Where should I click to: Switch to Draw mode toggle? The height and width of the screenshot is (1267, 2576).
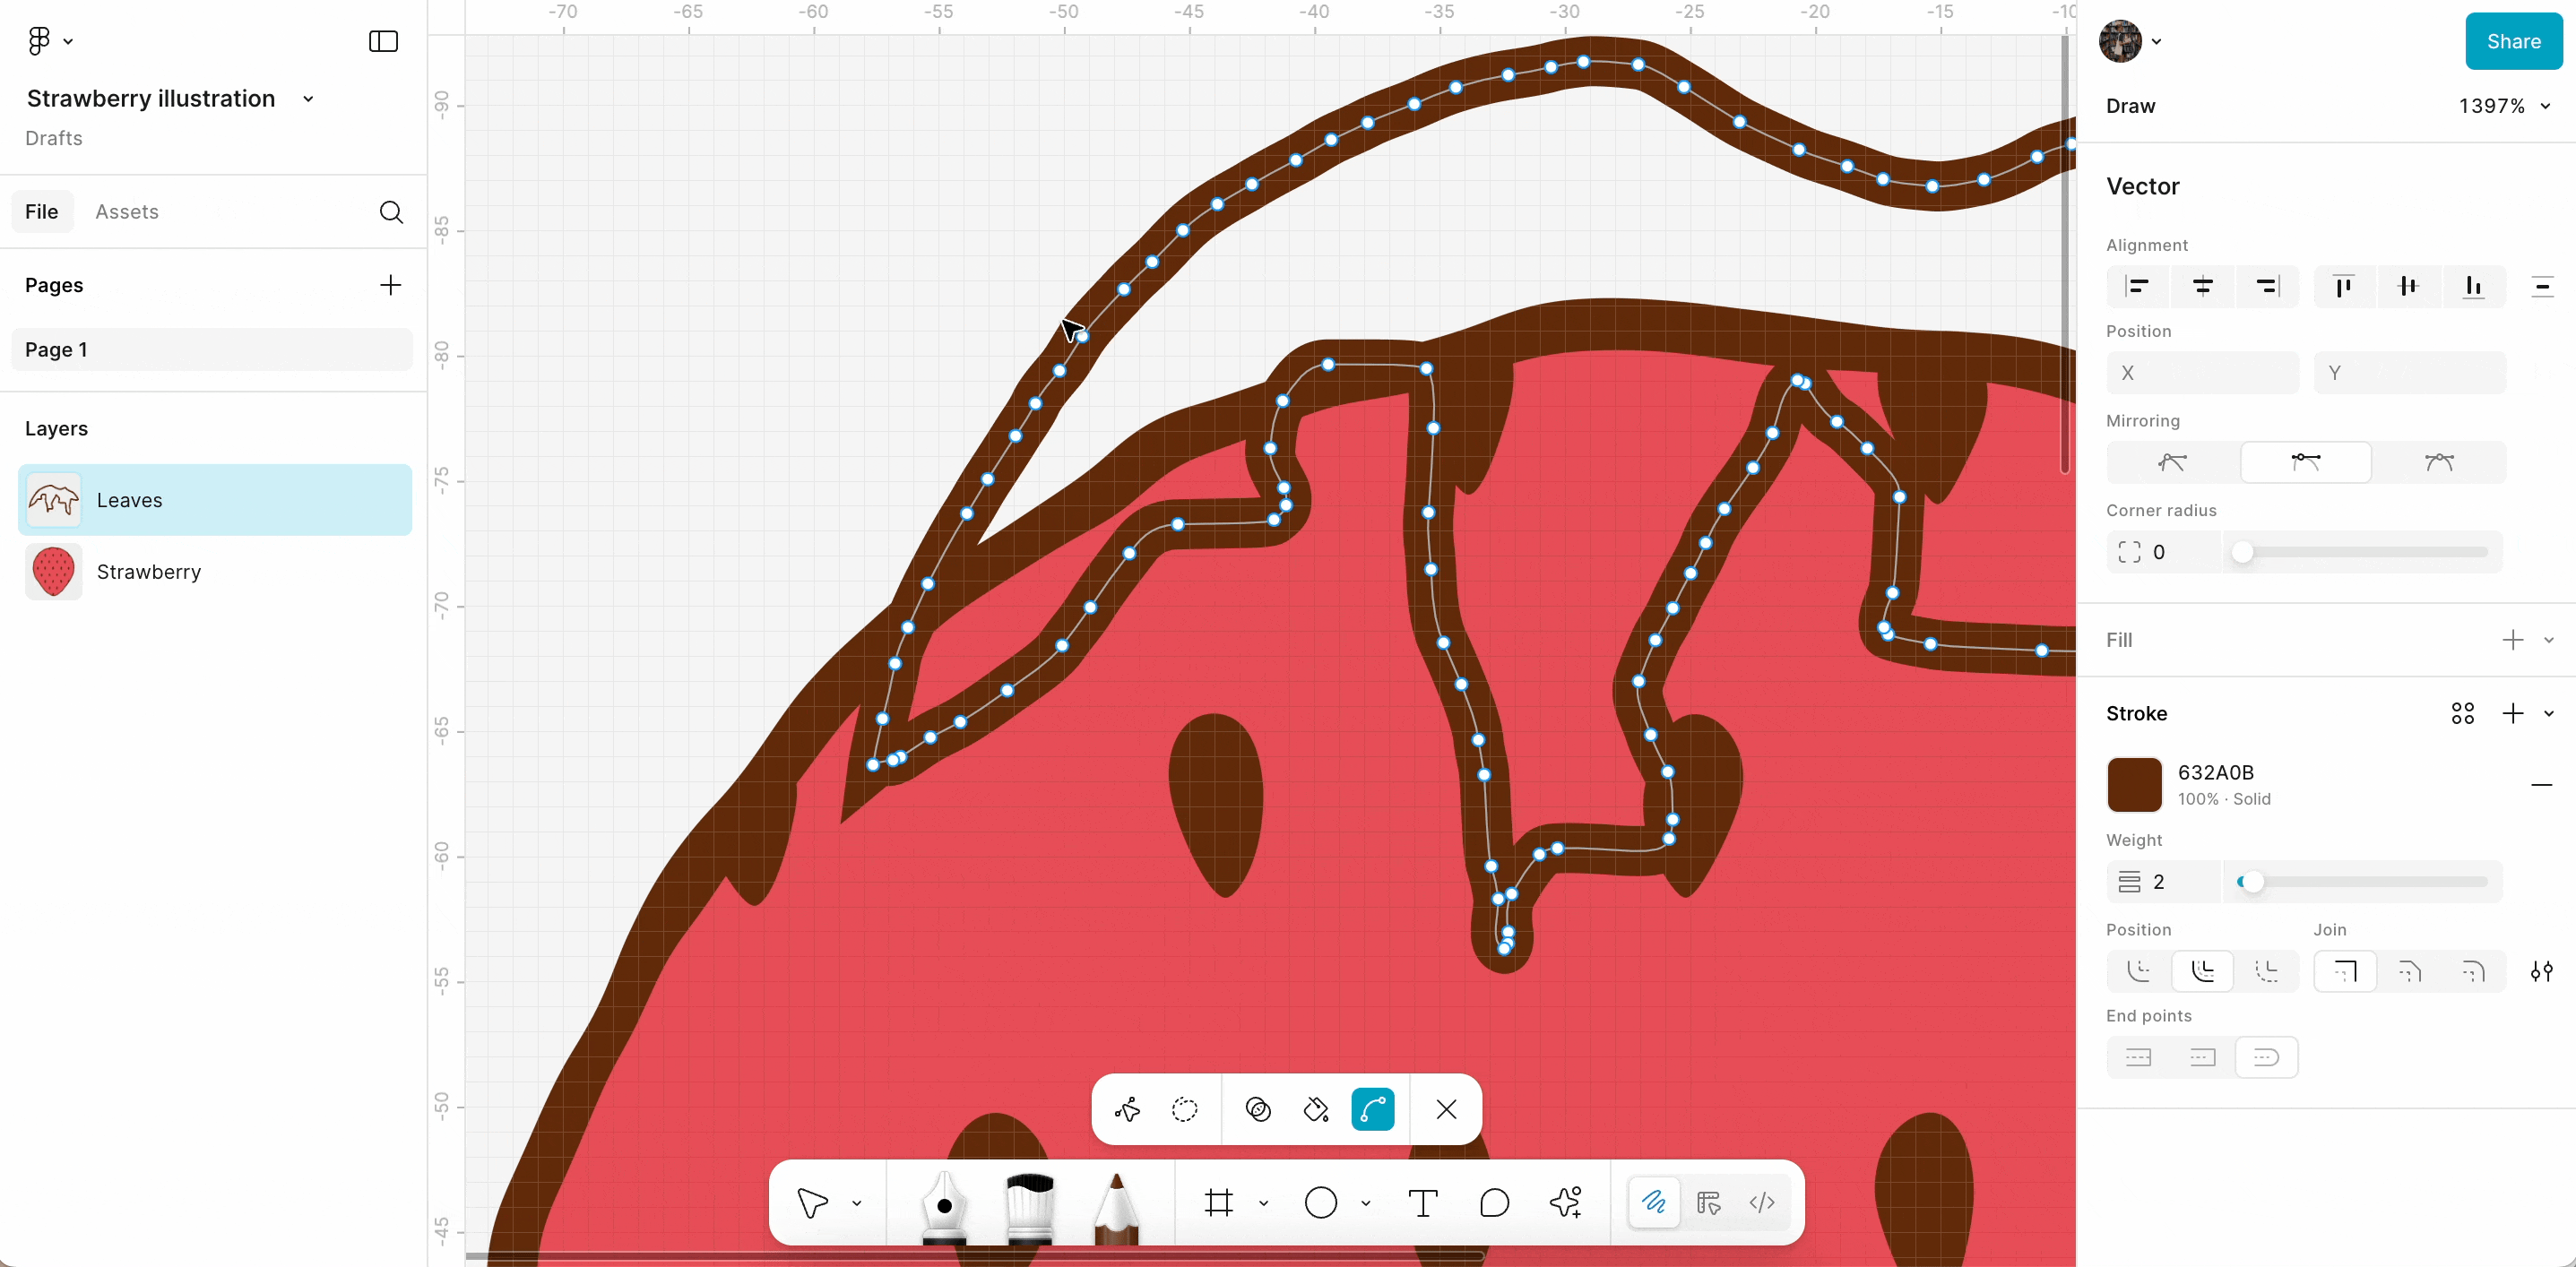tap(1653, 1202)
